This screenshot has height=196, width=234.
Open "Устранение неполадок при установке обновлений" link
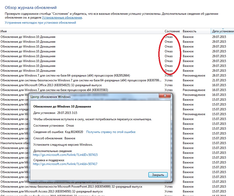[x=40, y=23]
